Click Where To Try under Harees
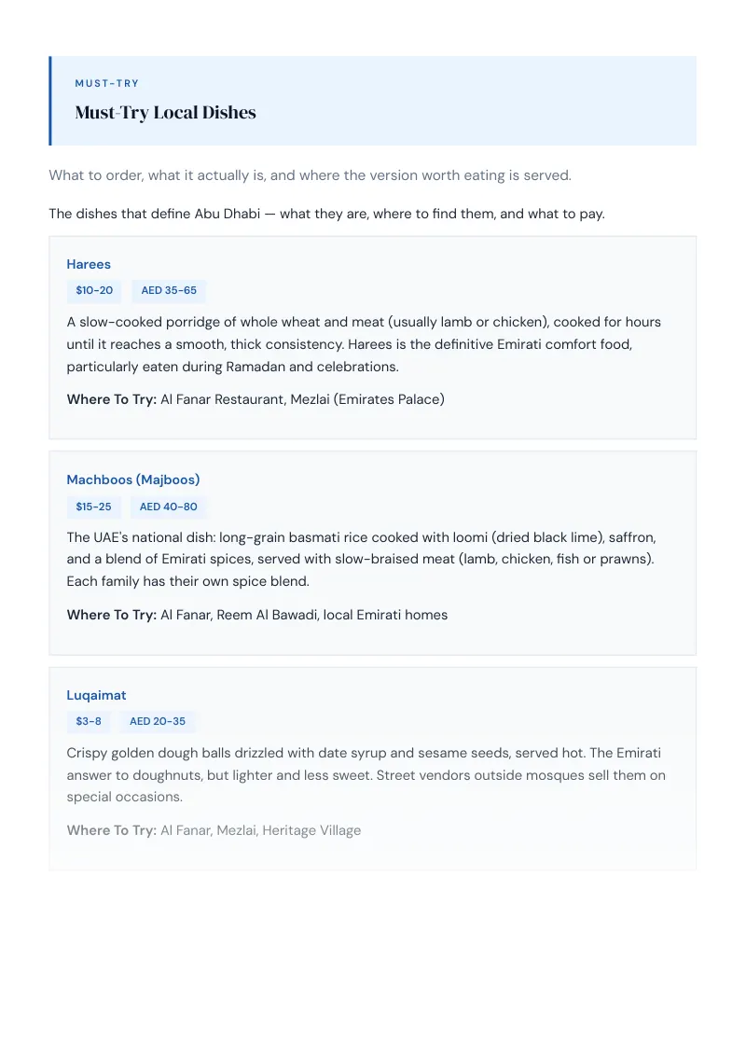This screenshot has width=746, height=1056. (x=111, y=399)
